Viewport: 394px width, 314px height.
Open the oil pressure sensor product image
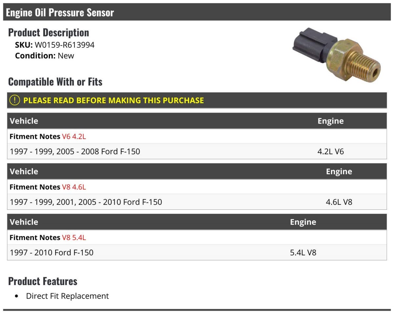pyautogui.click(x=337, y=56)
